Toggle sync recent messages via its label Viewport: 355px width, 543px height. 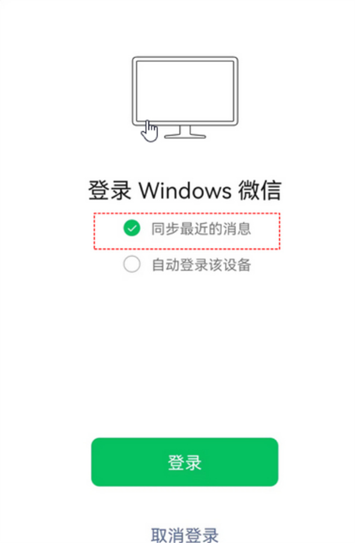click(x=201, y=229)
